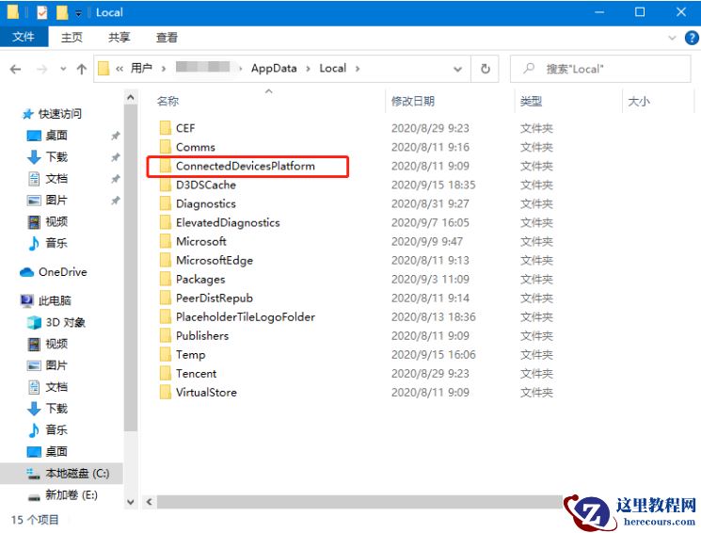701x533 pixels.
Task: Select the PlaceholderTileLogoFolder folder icon
Action: point(166,316)
